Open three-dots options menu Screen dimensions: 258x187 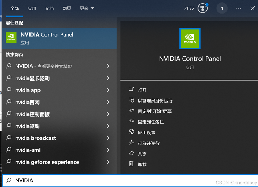coord(239,8)
